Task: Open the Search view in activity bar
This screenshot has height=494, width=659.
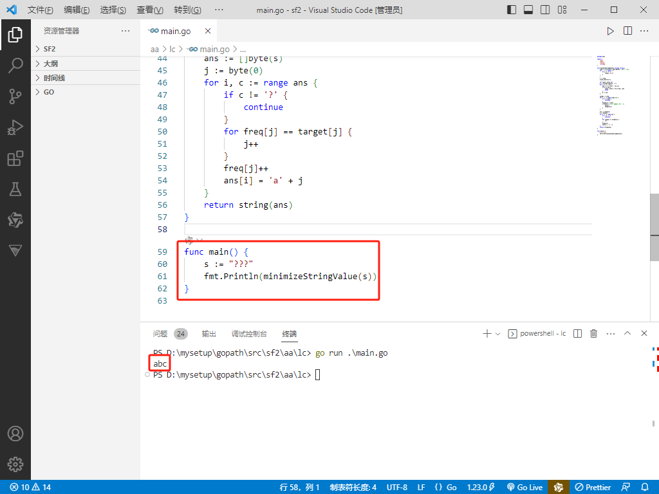Action: [15, 66]
